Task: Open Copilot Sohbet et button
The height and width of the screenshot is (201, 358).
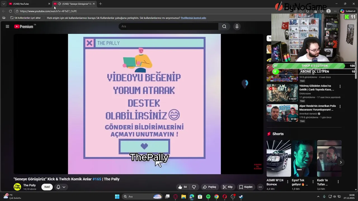Action: click(348, 11)
